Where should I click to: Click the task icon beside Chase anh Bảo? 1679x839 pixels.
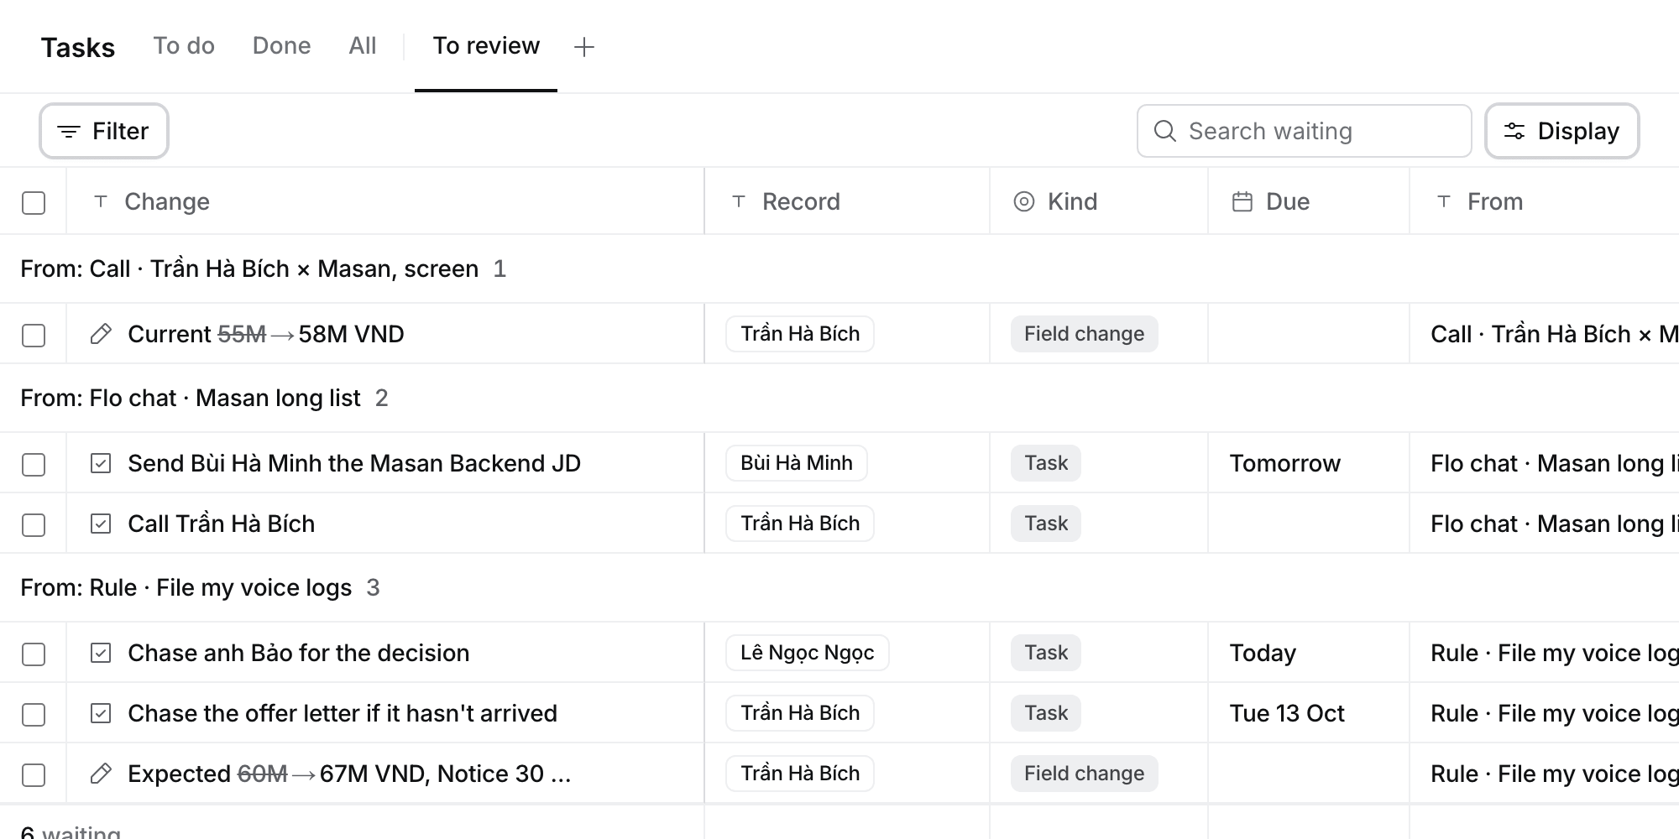[101, 653]
